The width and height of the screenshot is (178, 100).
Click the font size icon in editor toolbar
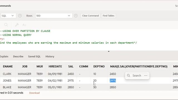click(24, 25)
